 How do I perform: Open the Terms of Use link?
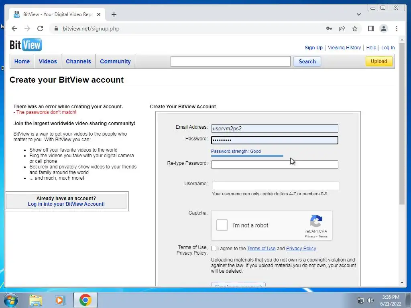point(261,249)
